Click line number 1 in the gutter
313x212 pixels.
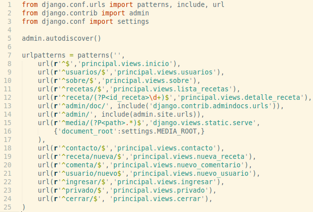click(9, 4)
